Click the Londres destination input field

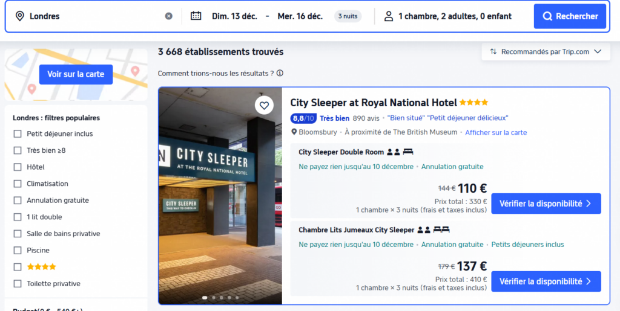click(95, 16)
